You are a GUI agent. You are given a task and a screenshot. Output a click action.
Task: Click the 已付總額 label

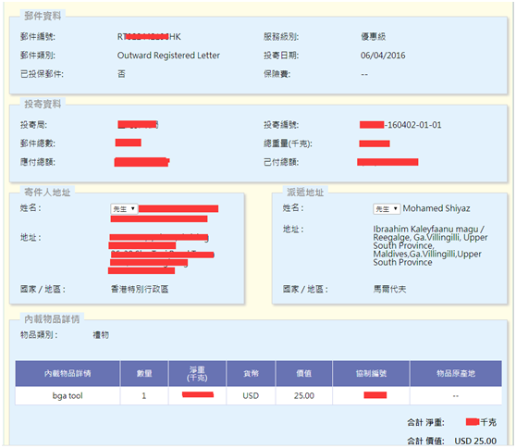click(281, 162)
